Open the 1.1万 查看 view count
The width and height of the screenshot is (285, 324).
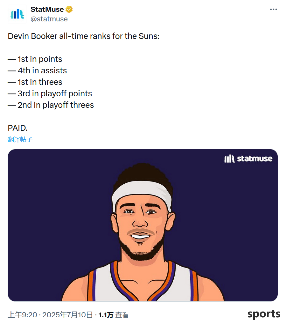(x=114, y=315)
